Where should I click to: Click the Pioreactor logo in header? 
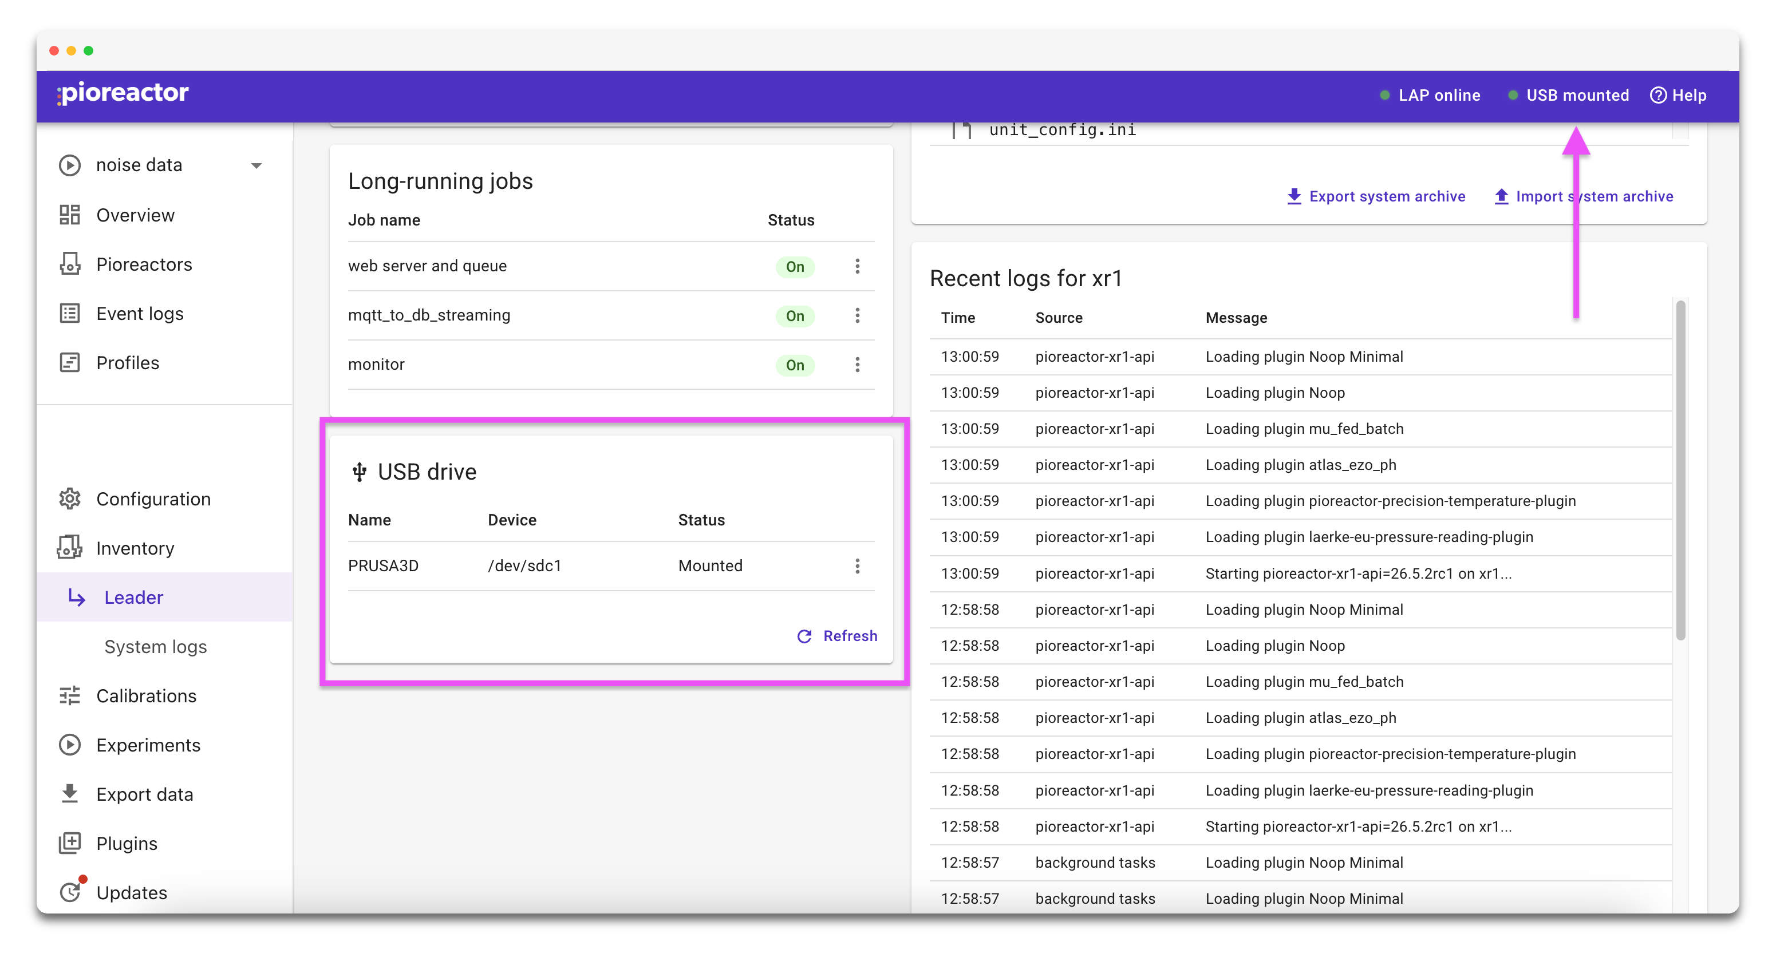[x=123, y=93]
